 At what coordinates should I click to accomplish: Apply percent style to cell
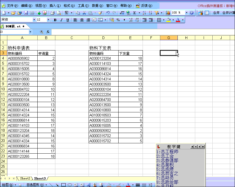click(118, 20)
